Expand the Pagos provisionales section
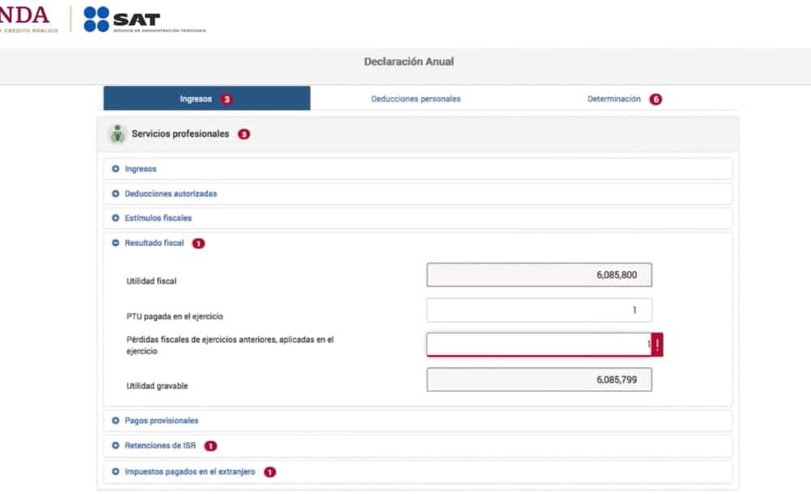Viewport: 811px width, 494px height. 161,421
